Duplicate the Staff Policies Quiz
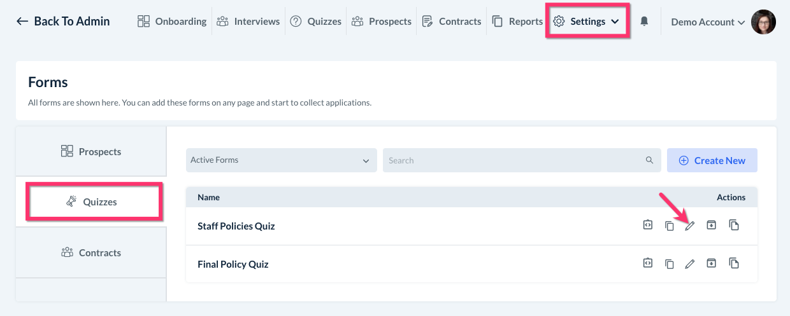This screenshot has height=316, width=790. [734, 225]
